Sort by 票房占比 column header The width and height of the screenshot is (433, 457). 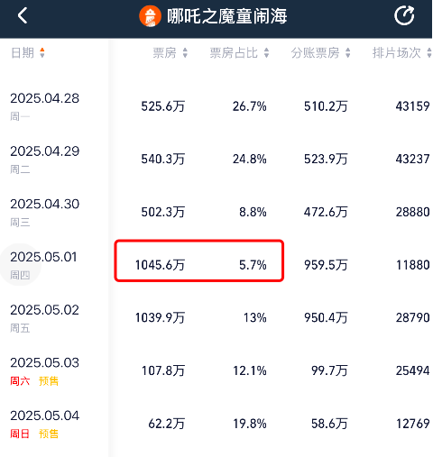234,53
